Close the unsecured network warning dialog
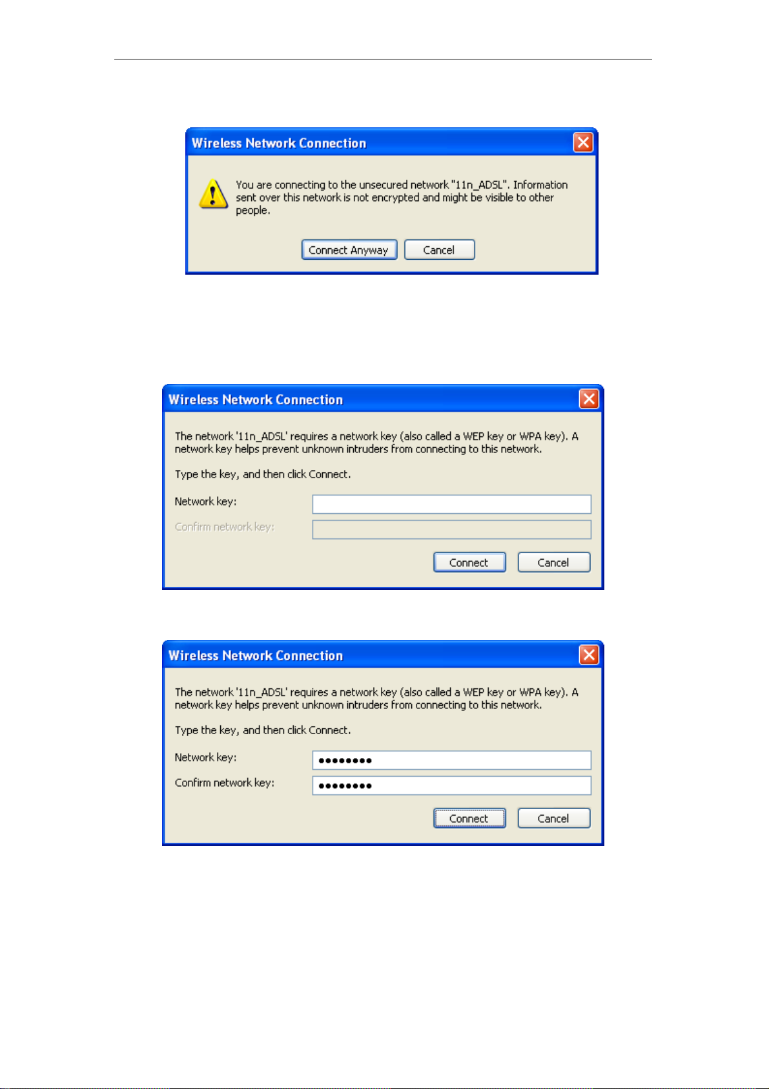 click(x=583, y=143)
